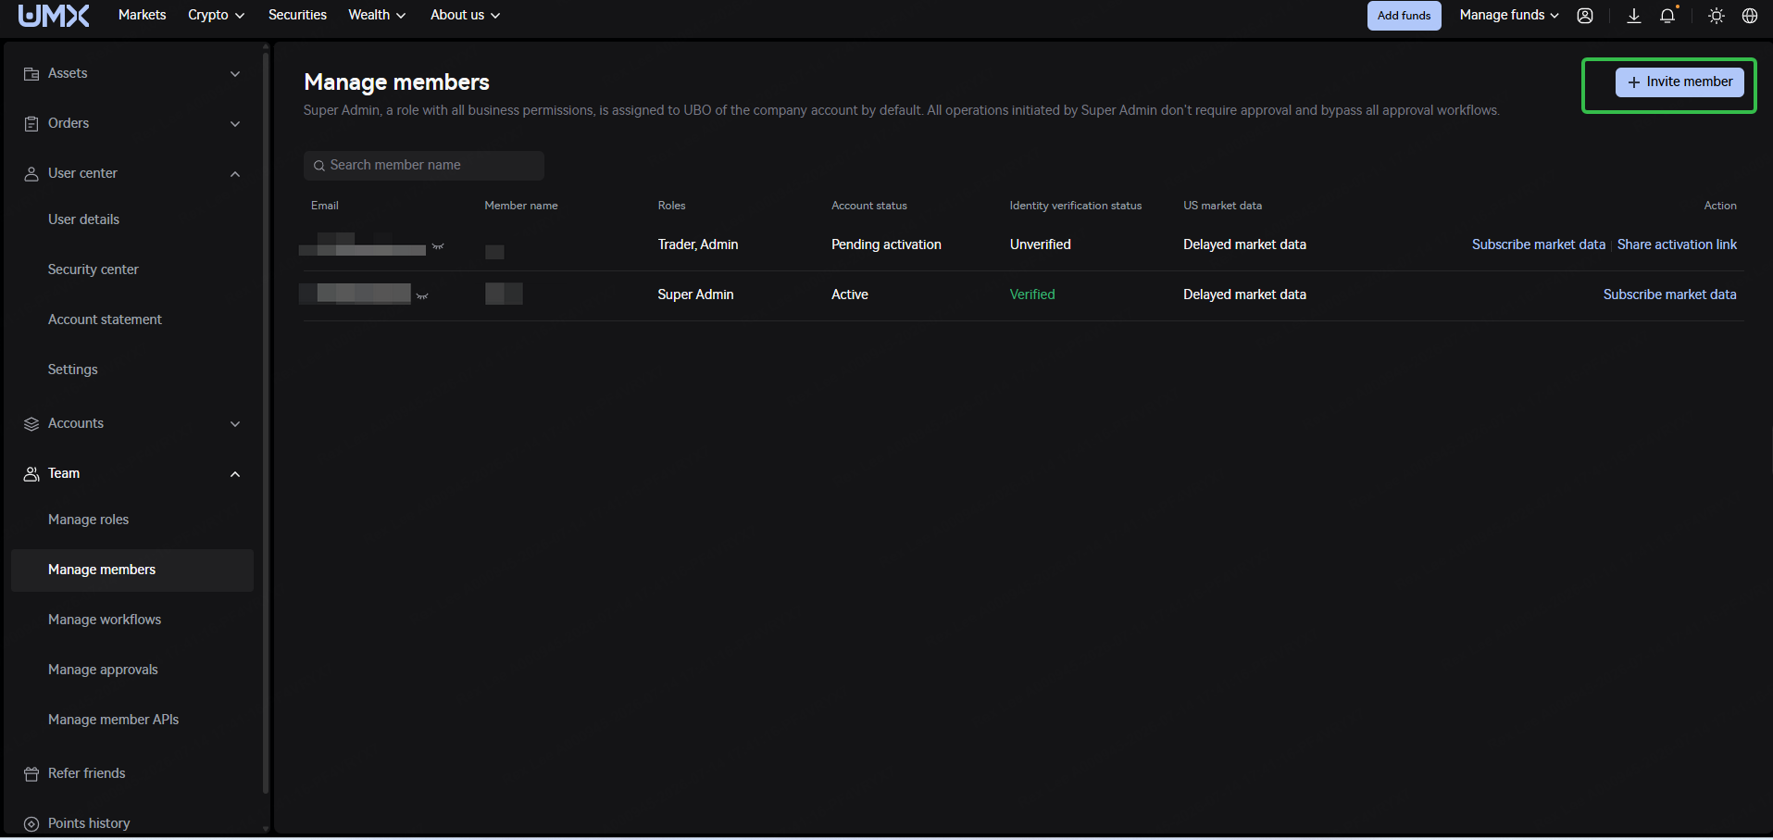The height and width of the screenshot is (840, 1773).
Task: Click the search magnifier icon
Action: (x=319, y=166)
